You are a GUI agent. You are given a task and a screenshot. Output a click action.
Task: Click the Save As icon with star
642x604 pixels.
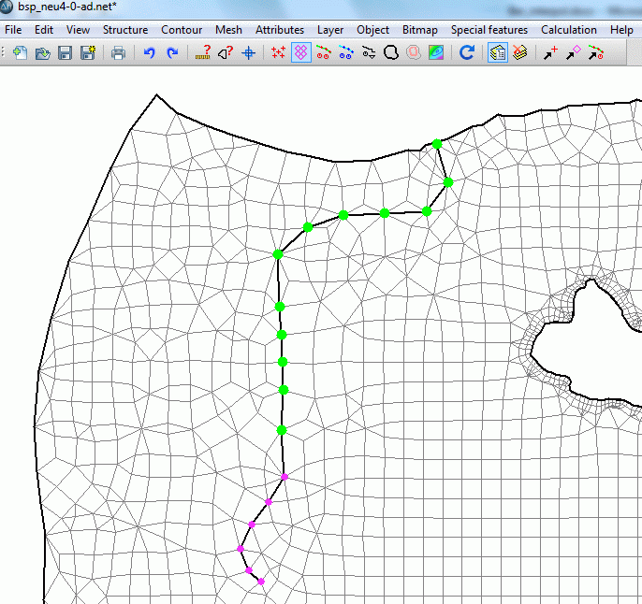tap(88, 52)
